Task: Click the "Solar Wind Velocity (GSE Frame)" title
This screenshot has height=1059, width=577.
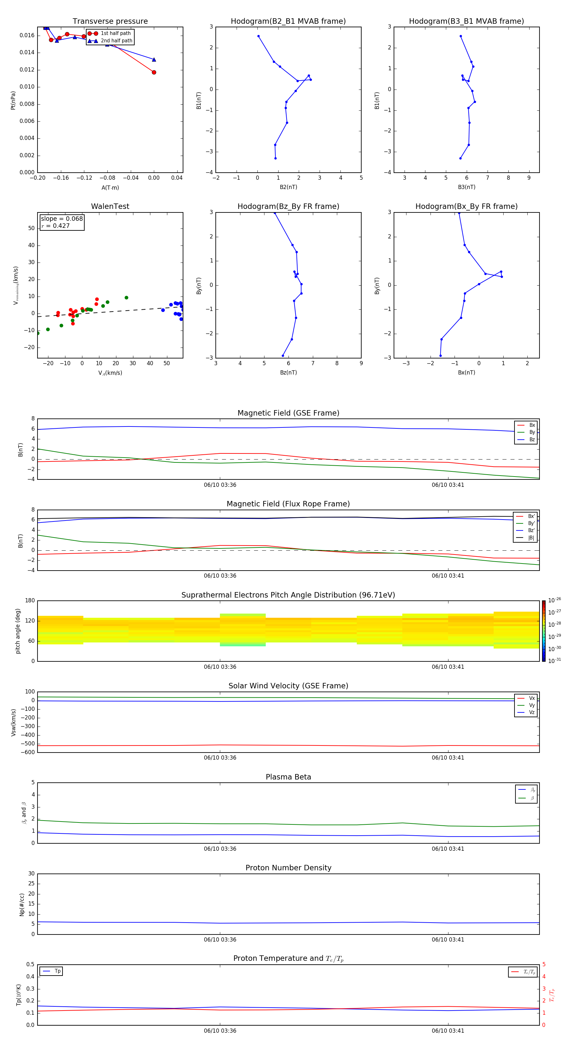Action: 288,686
